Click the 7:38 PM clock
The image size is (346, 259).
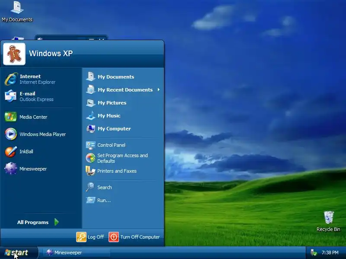click(x=330, y=253)
